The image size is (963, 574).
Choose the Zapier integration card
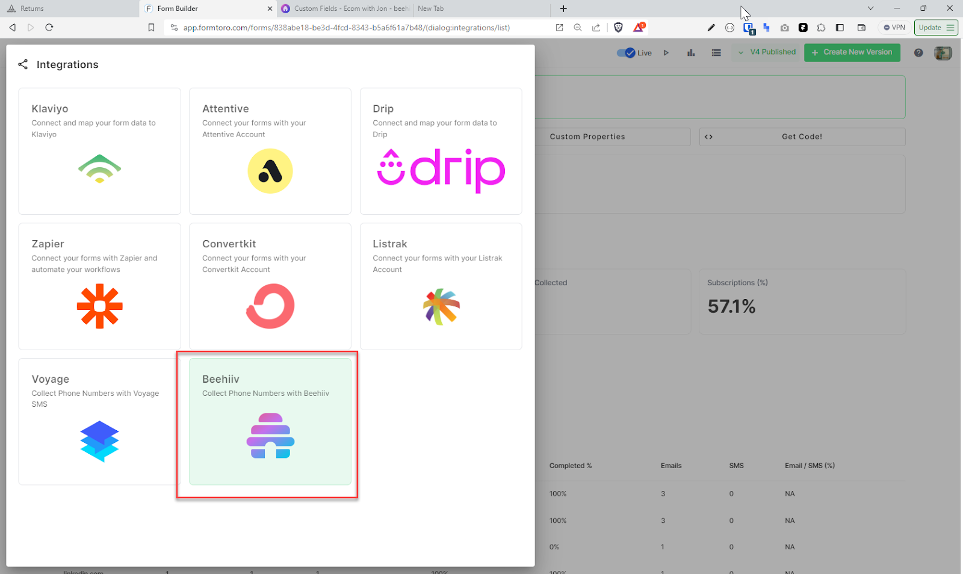point(99,286)
